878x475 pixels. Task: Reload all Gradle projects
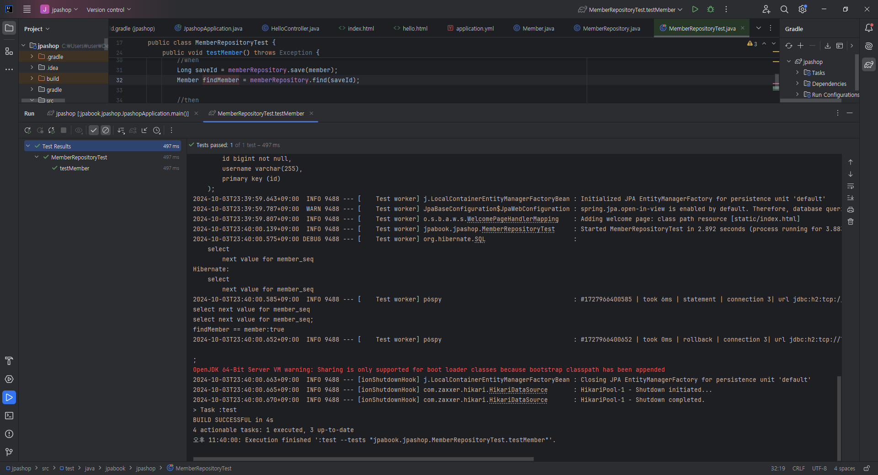pos(789,46)
